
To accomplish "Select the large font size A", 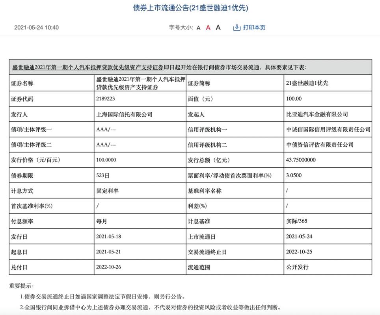I will coord(218,28).
